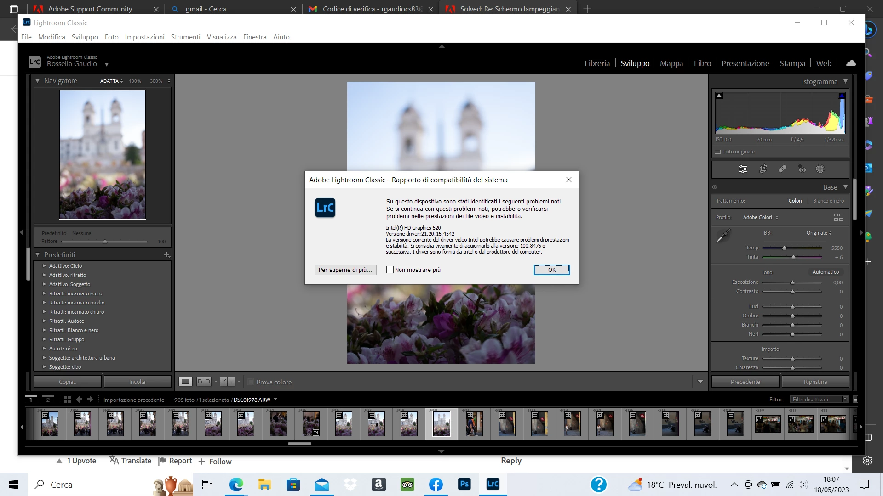The height and width of the screenshot is (496, 883).
Task: Select the Crop overlay tool icon
Action: pos(763,169)
